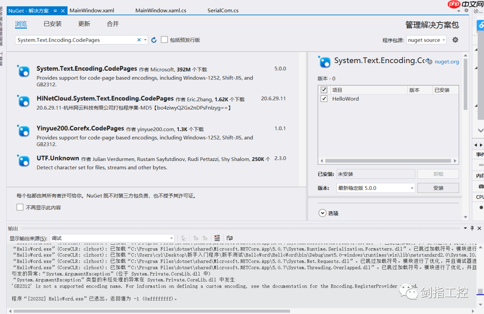
Task: Open the nuget.org link
Action: (x=447, y=62)
